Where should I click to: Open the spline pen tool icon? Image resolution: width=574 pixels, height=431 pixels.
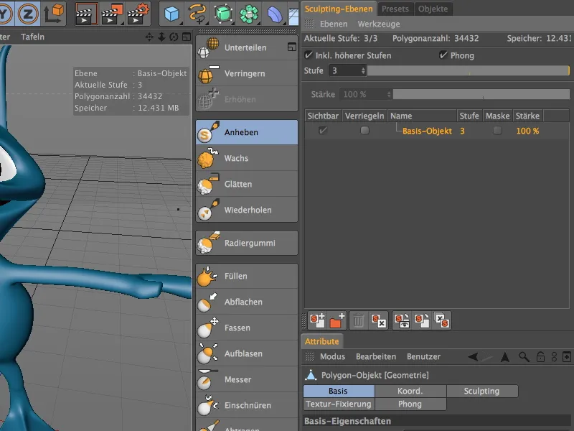point(197,14)
